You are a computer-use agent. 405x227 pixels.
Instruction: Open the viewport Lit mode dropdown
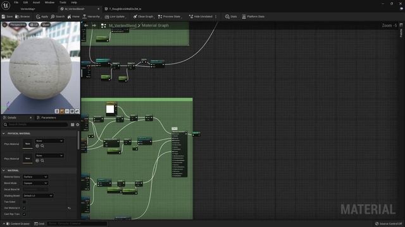tap(34, 25)
